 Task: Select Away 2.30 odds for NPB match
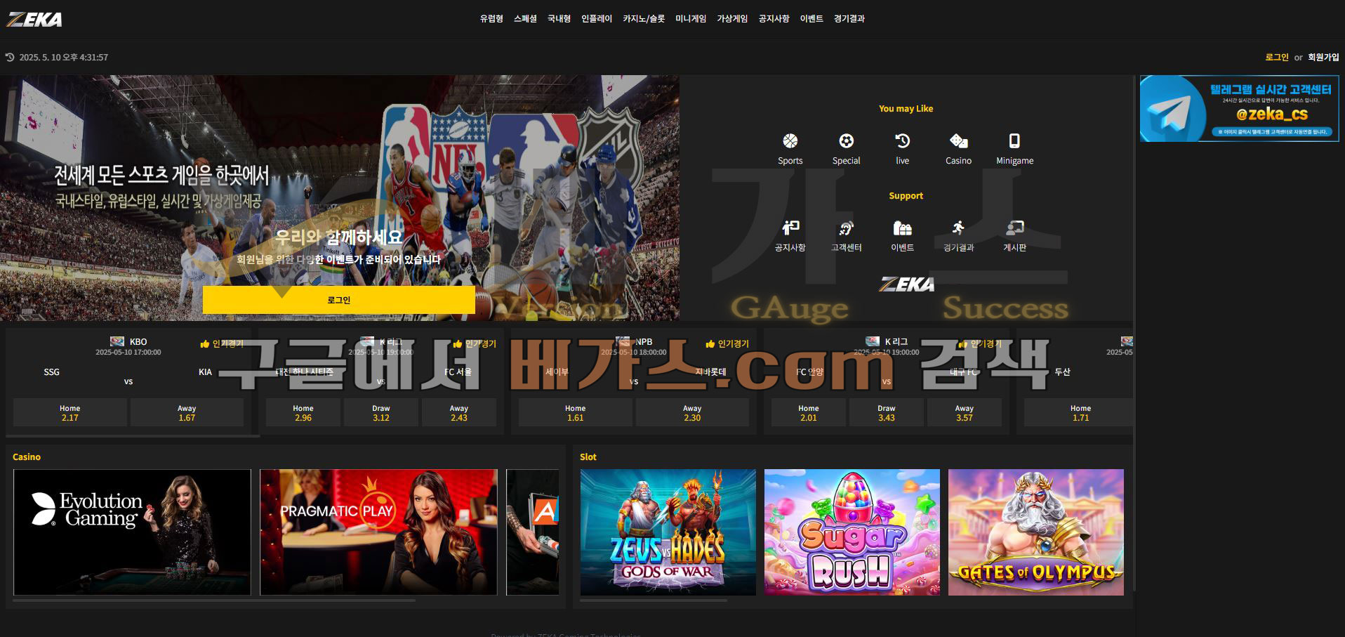tap(692, 412)
